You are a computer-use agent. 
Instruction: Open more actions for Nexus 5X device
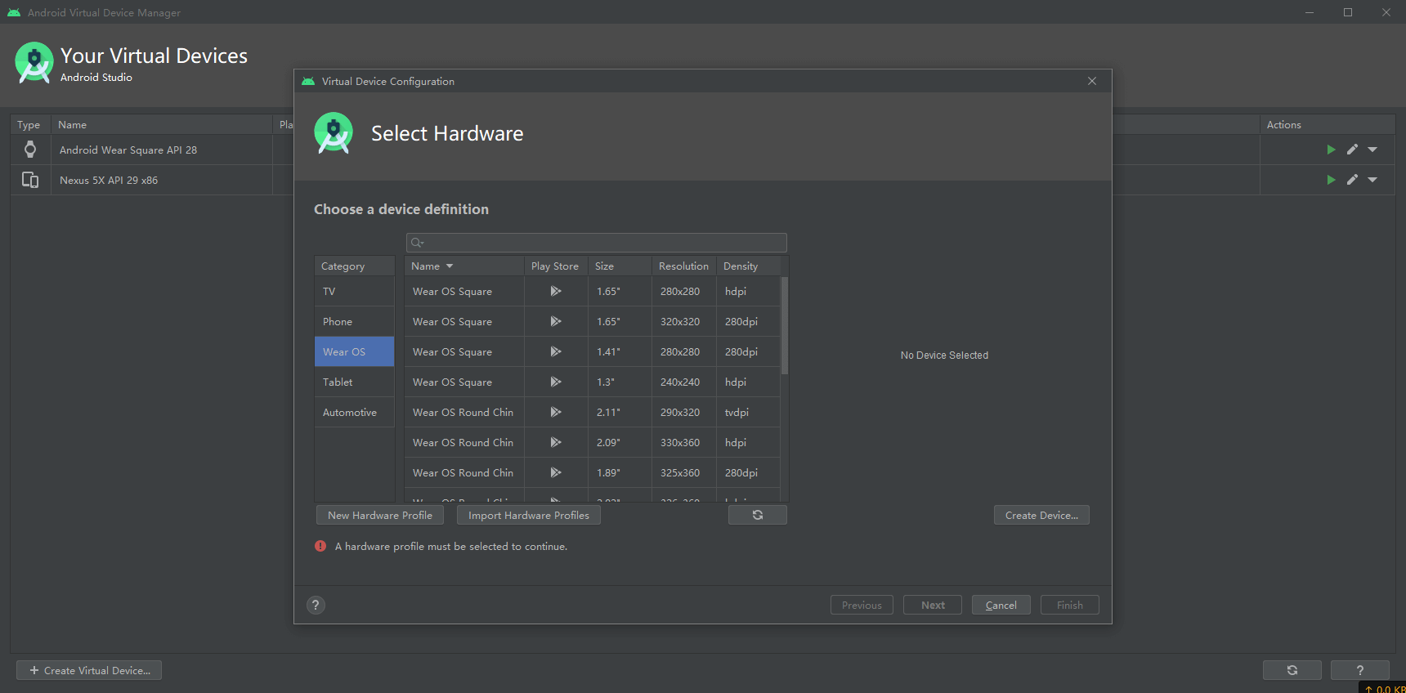[x=1372, y=180]
